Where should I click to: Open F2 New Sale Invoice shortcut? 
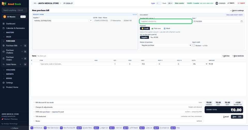click(51, 128)
